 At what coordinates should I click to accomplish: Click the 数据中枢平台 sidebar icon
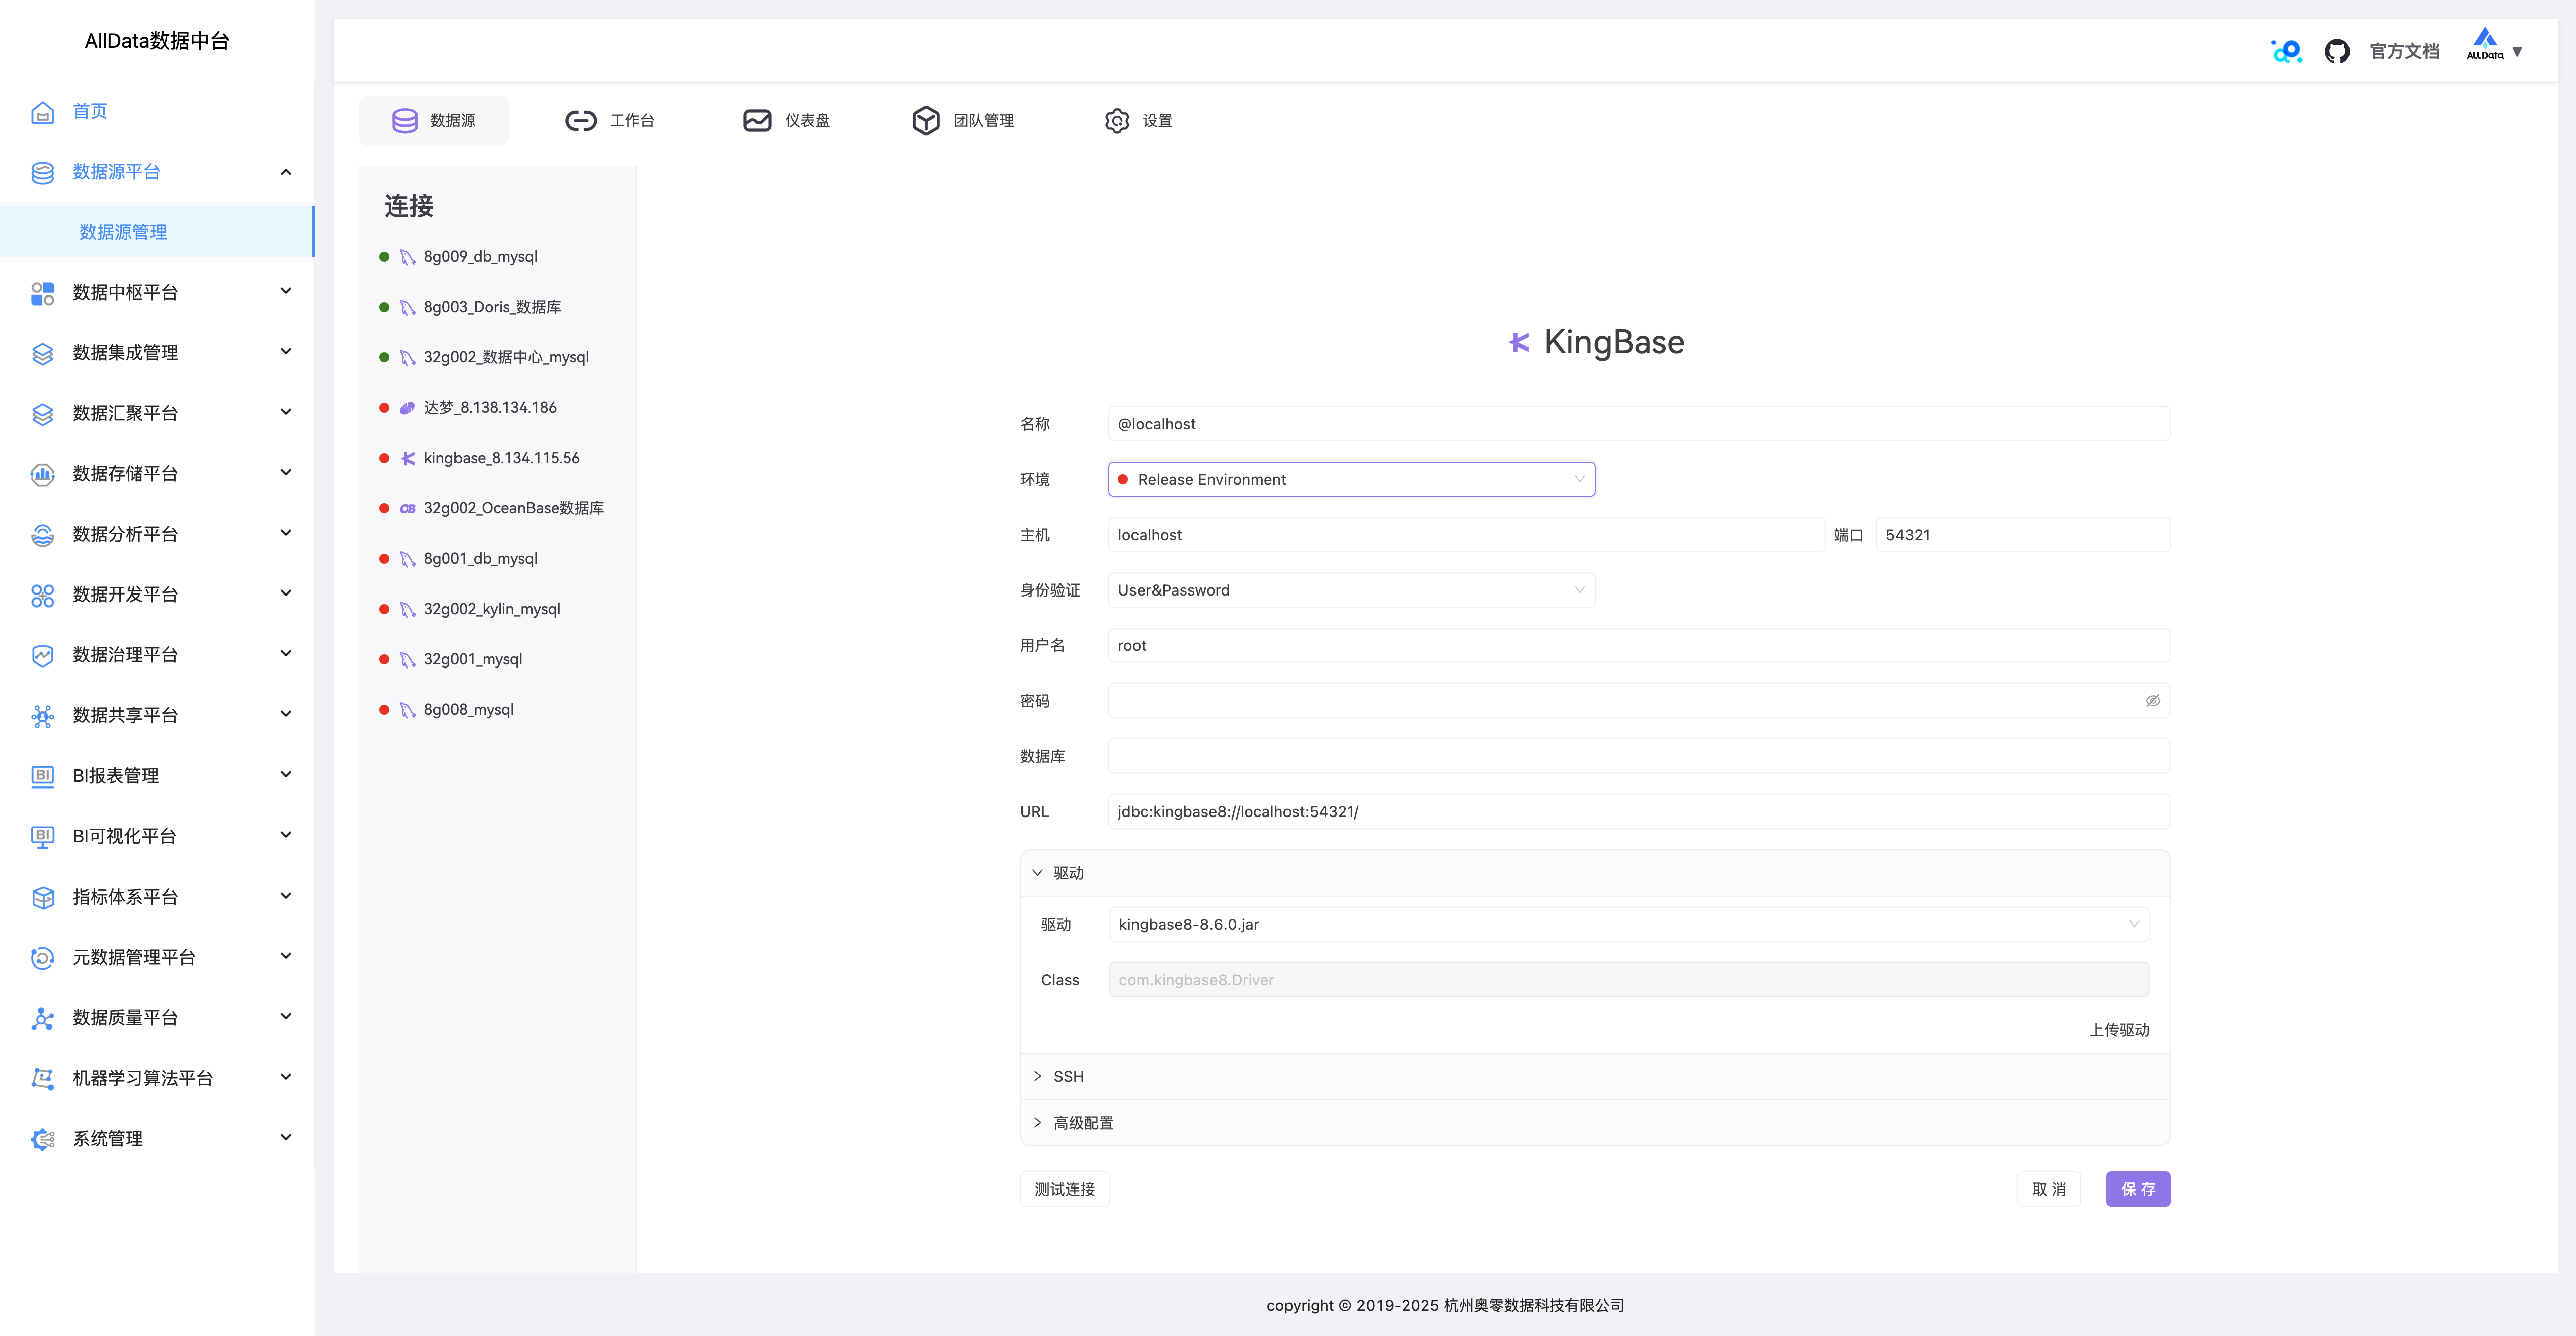pyautogui.click(x=42, y=293)
